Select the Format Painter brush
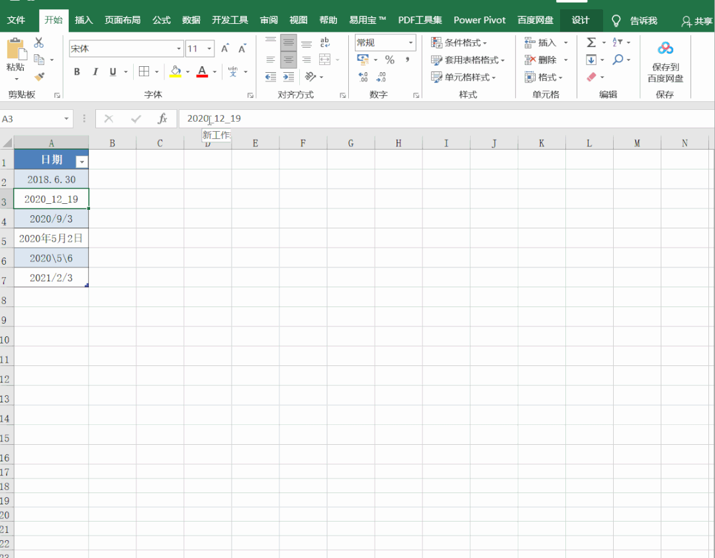The height and width of the screenshot is (558, 715). click(x=40, y=77)
